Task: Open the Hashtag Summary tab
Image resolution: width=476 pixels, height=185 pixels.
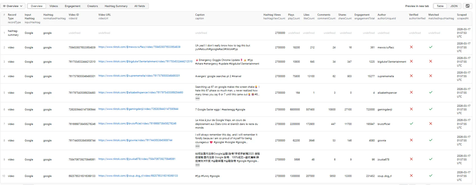Action: coord(116,6)
